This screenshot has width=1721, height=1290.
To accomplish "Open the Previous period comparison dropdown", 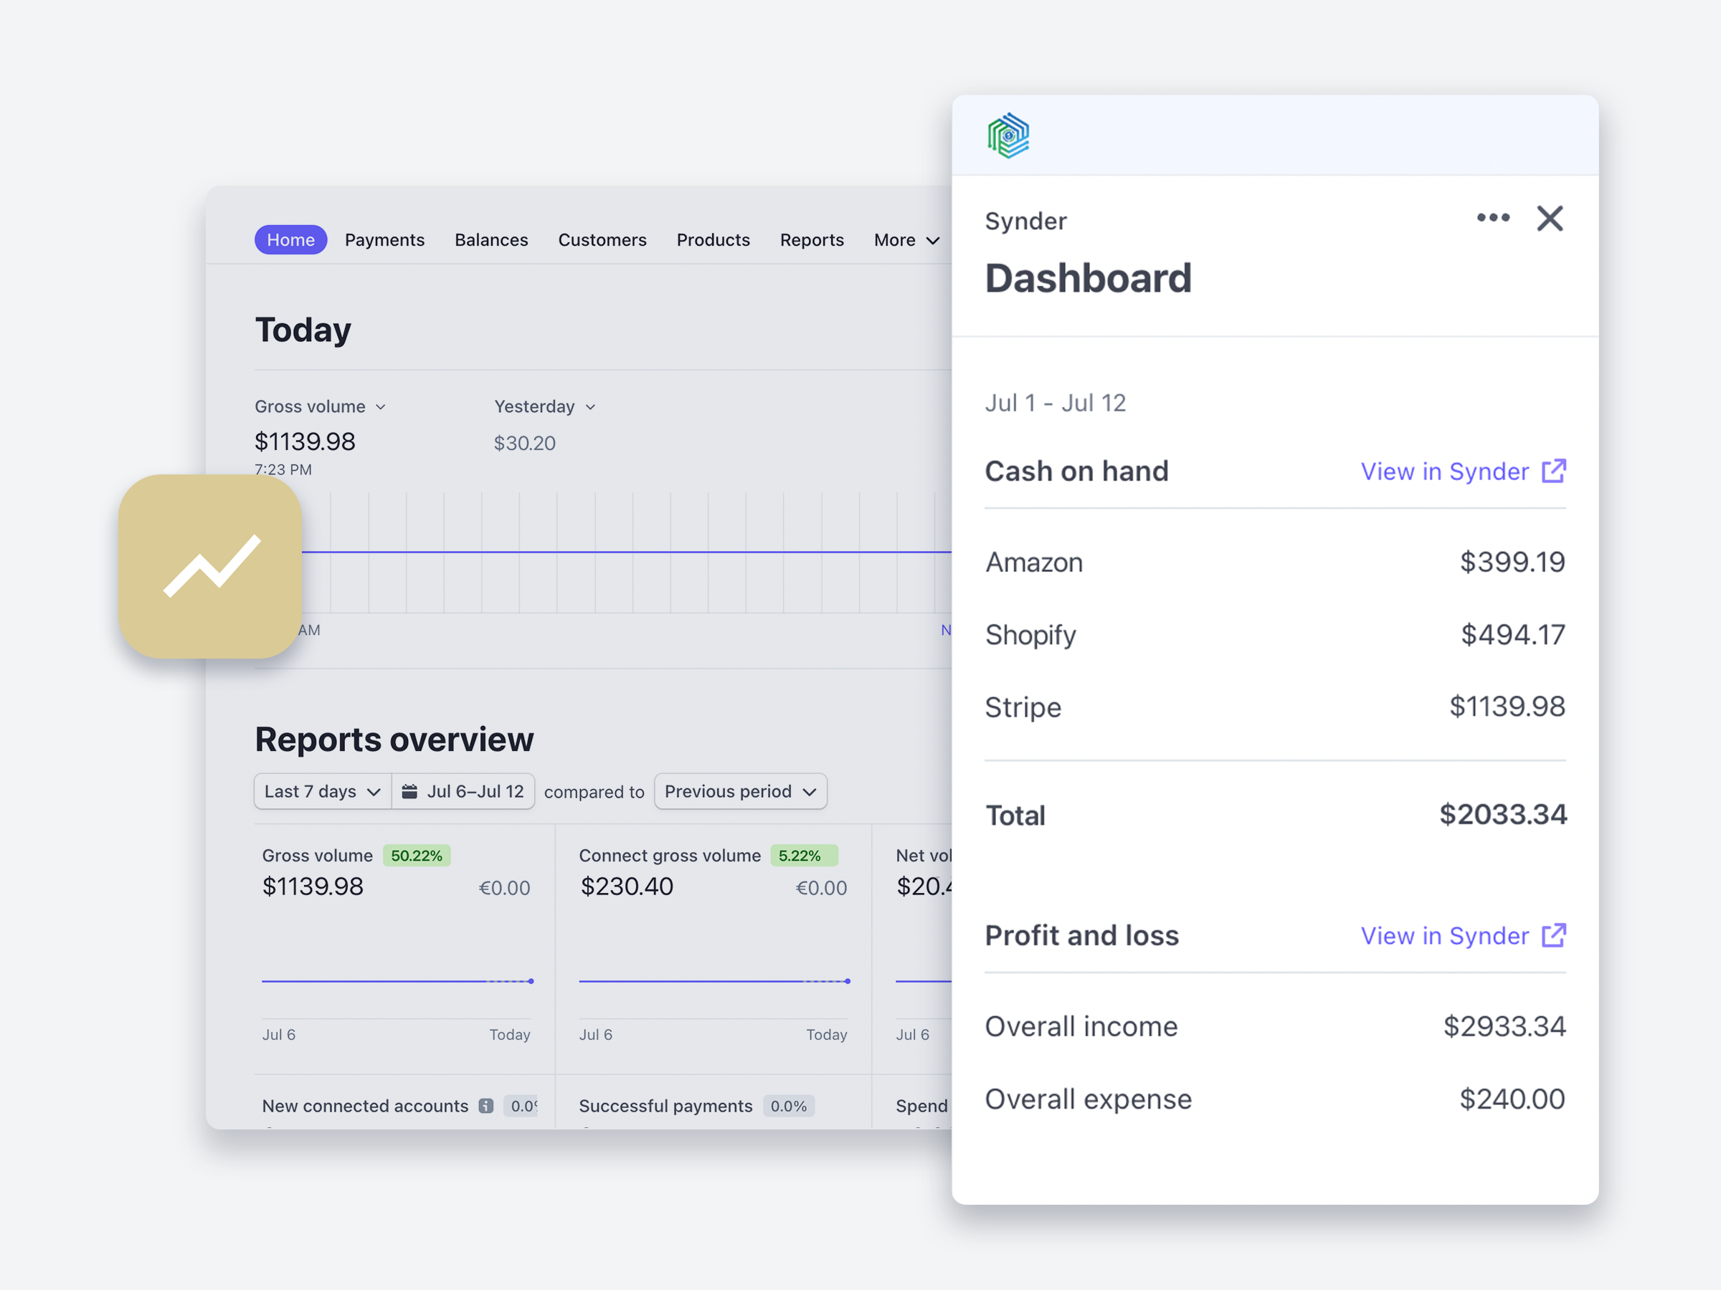I will pos(739,790).
